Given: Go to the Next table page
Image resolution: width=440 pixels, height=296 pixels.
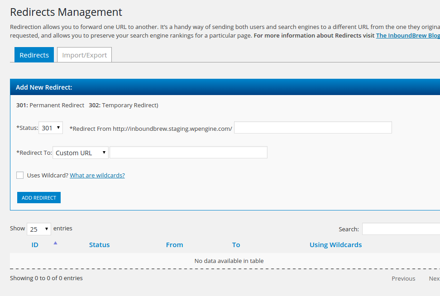Looking at the screenshot, I should (x=434, y=278).
